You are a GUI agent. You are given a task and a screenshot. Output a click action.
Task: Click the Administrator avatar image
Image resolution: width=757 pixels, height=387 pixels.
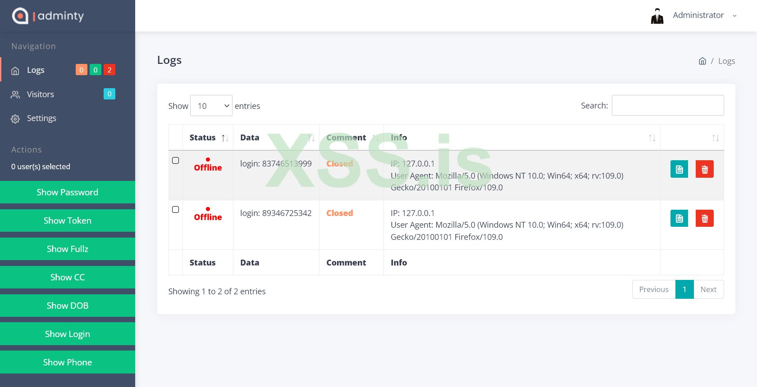point(657,16)
